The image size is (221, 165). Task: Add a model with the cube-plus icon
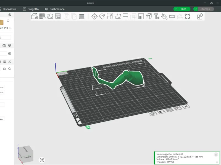coord(35,16)
